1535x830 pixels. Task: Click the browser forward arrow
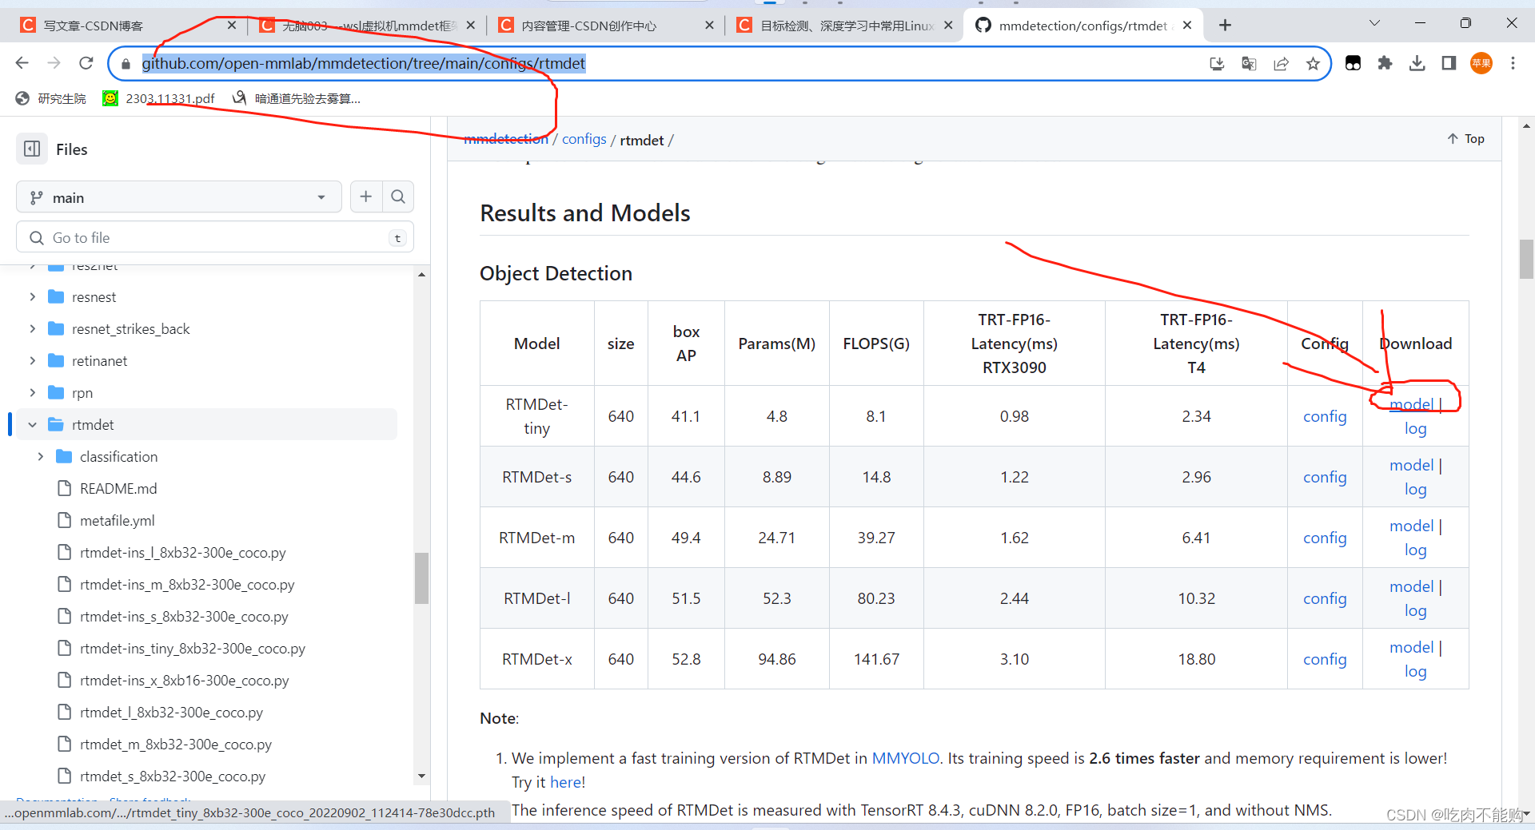coord(54,63)
